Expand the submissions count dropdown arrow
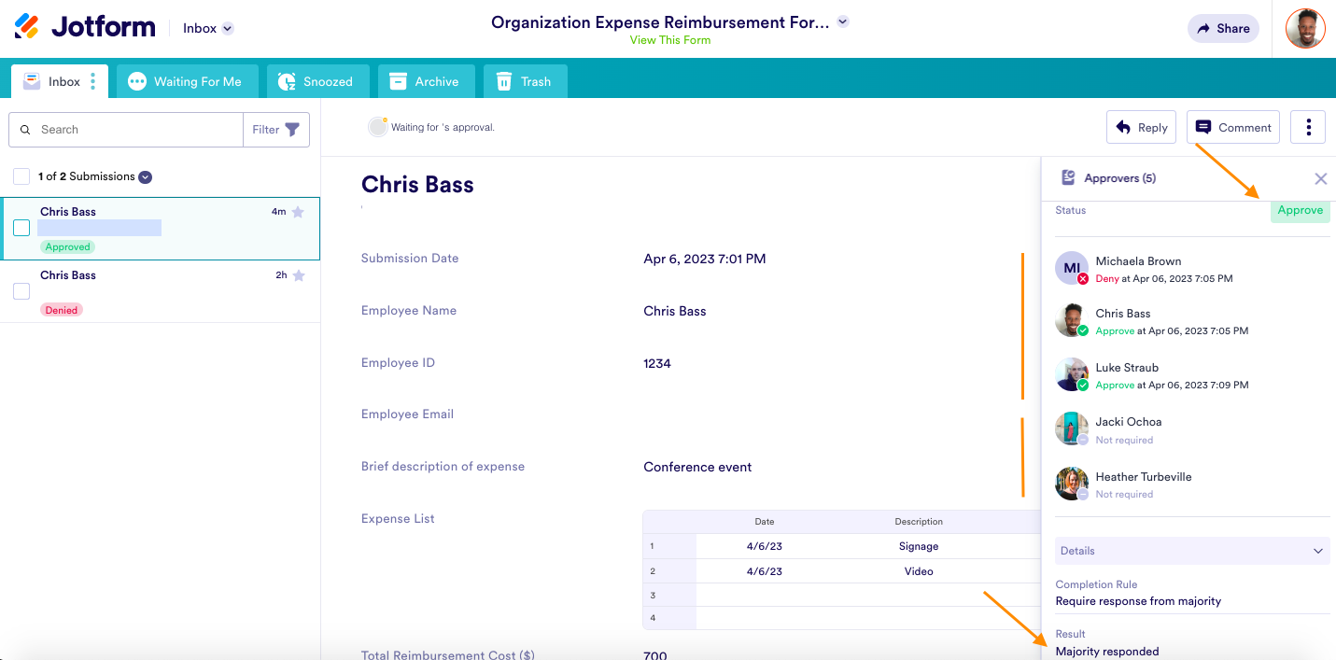The width and height of the screenshot is (1336, 660). [146, 177]
